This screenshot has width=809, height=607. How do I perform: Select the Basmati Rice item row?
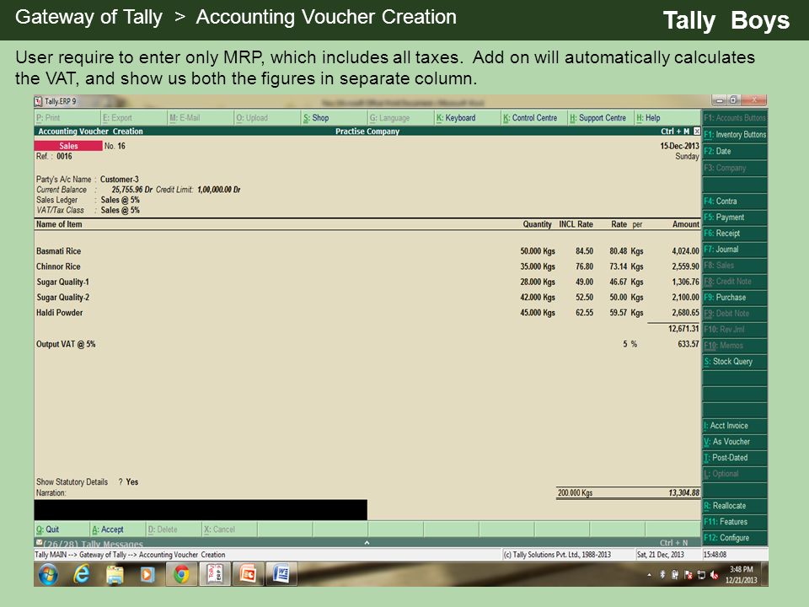pyautogui.click(x=367, y=251)
